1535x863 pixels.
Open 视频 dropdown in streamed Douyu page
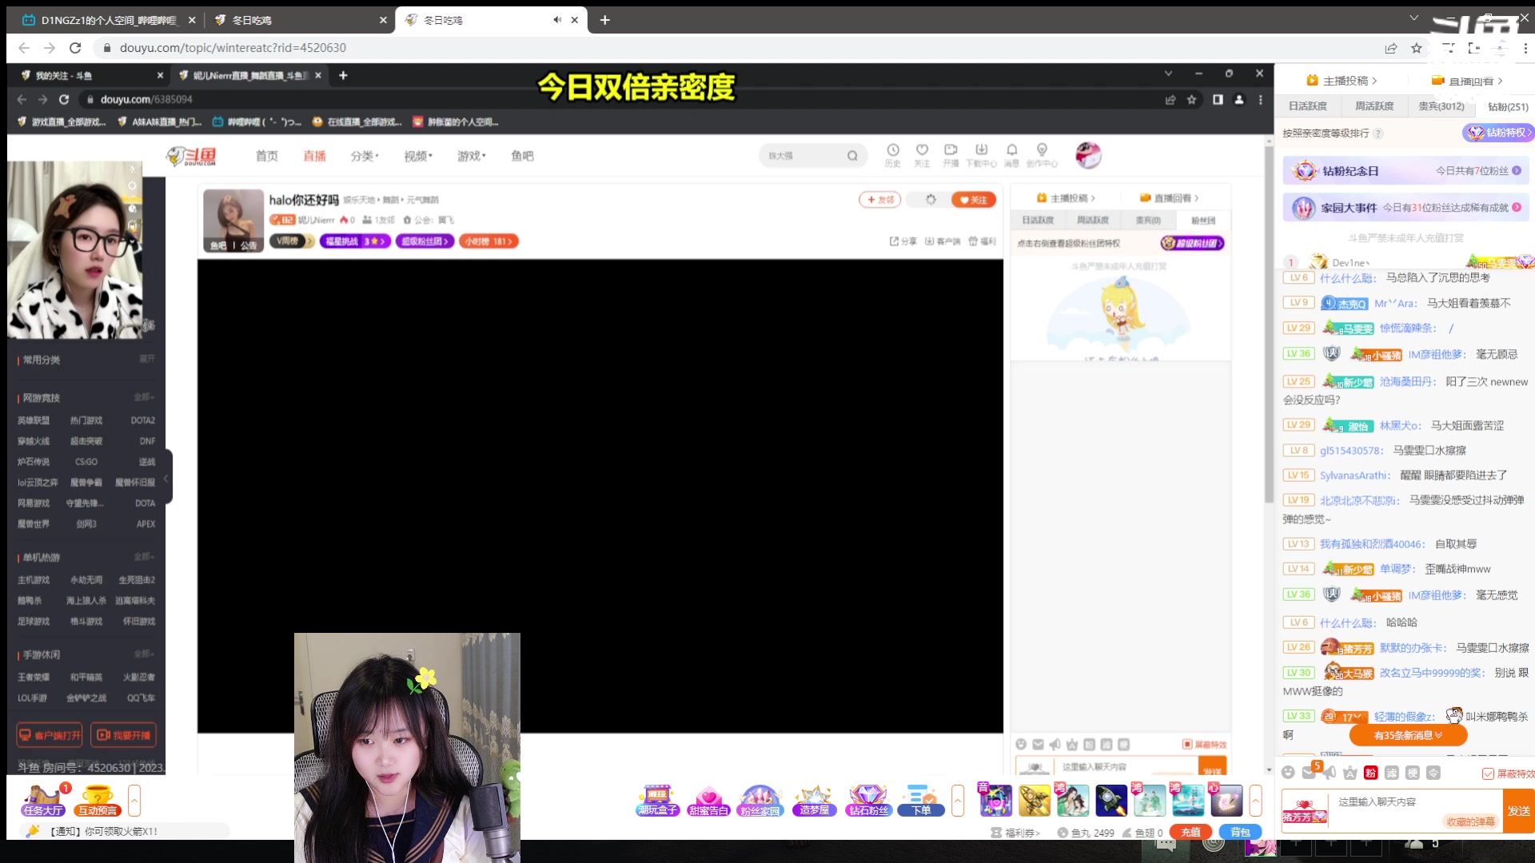(418, 157)
